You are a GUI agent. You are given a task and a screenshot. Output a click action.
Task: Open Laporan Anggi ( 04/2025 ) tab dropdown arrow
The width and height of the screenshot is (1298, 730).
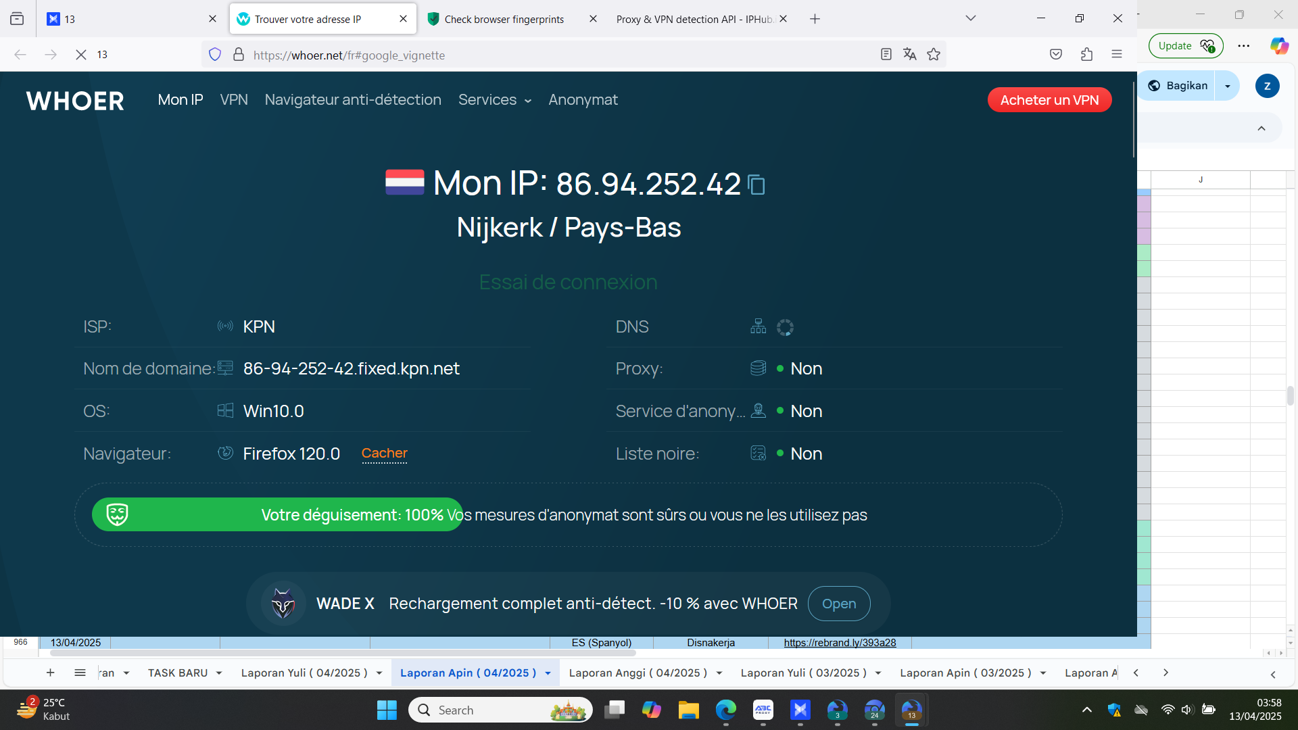[719, 673]
